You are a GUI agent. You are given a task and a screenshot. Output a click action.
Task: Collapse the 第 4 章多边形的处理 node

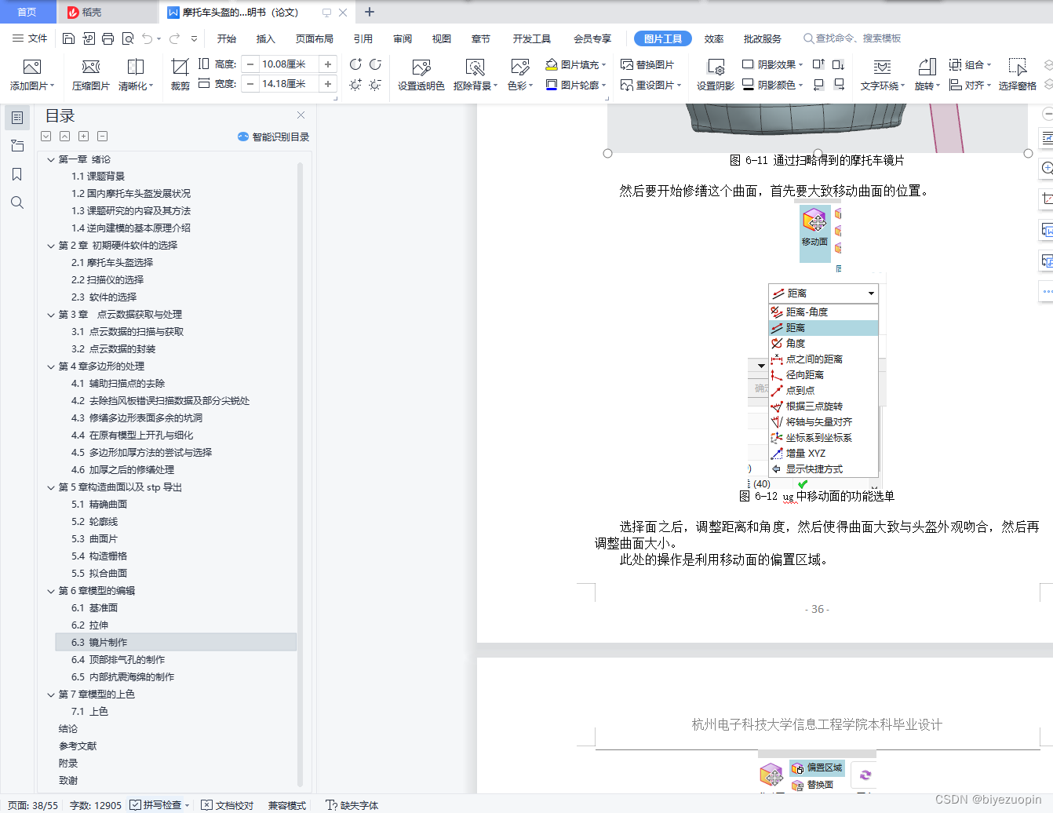[x=51, y=366]
